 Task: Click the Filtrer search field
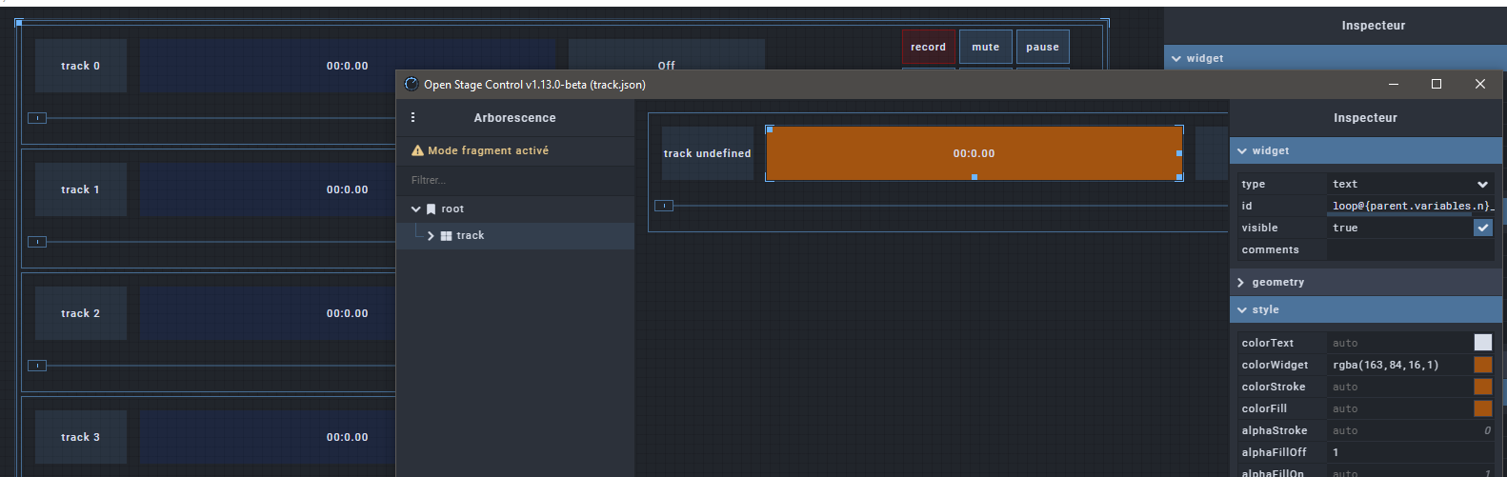515,180
